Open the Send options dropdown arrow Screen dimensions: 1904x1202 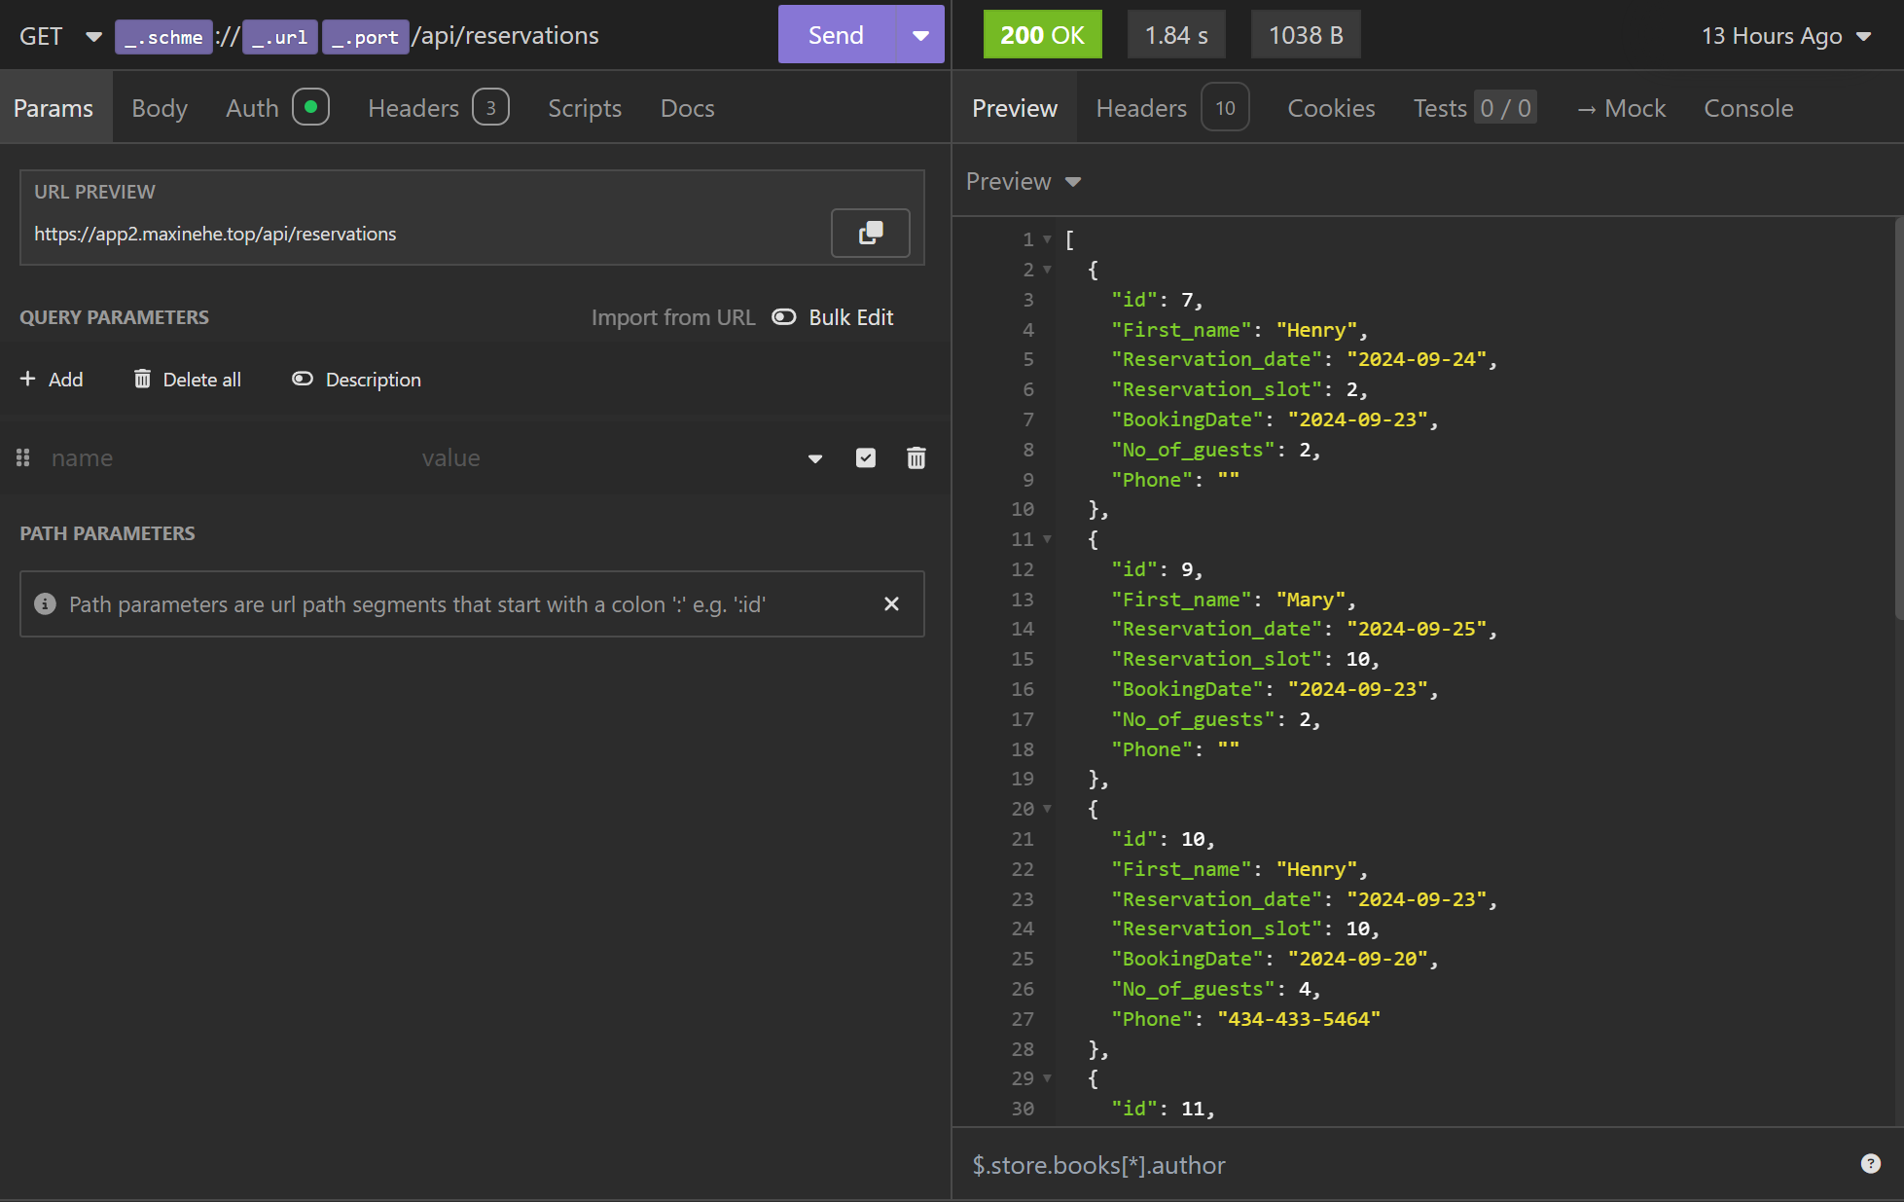(x=919, y=35)
